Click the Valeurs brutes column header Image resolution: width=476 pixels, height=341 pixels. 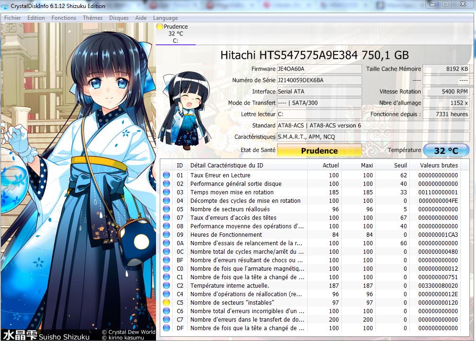click(435, 166)
